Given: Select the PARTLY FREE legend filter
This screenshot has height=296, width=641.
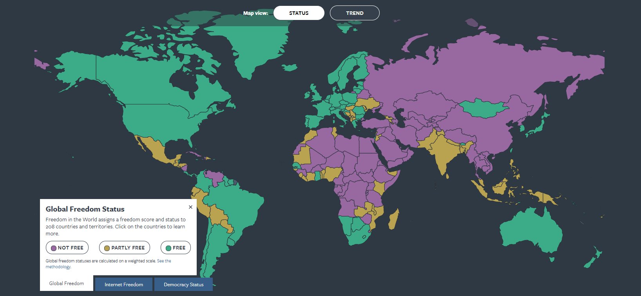Looking at the screenshot, I should (x=125, y=248).
